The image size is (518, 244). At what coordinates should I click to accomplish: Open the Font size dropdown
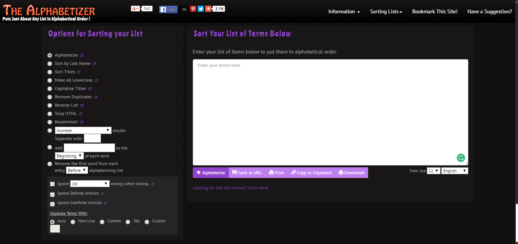tap(433, 171)
